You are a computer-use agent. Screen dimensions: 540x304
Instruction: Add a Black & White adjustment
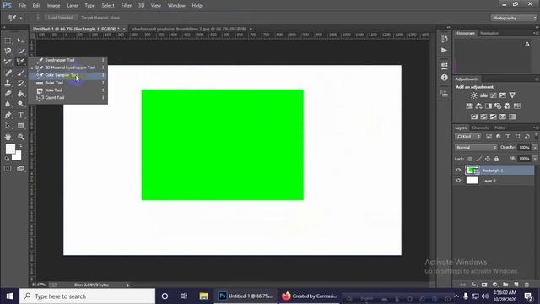[489, 106]
